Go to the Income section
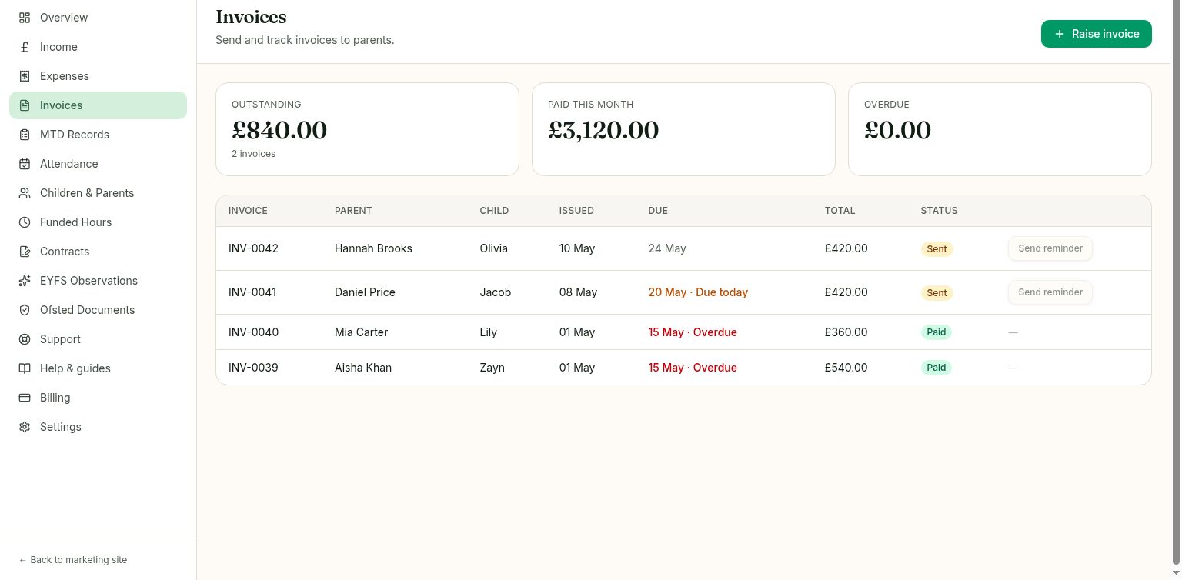Viewport: 1182px width, 580px height. (98, 47)
